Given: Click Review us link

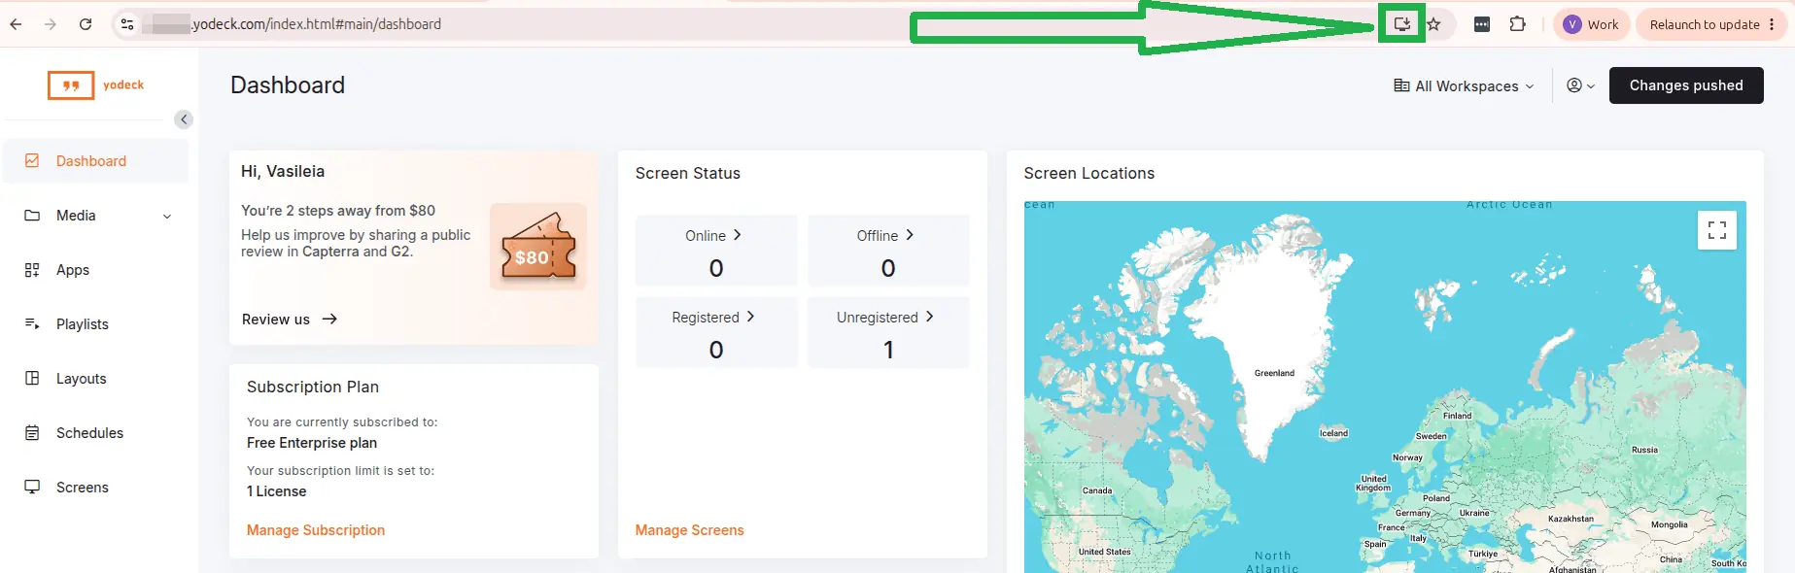Looking at the screenshot, I should (289, 320).
